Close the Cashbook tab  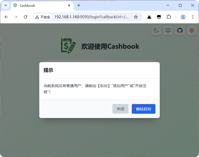[x=69, y=5]
